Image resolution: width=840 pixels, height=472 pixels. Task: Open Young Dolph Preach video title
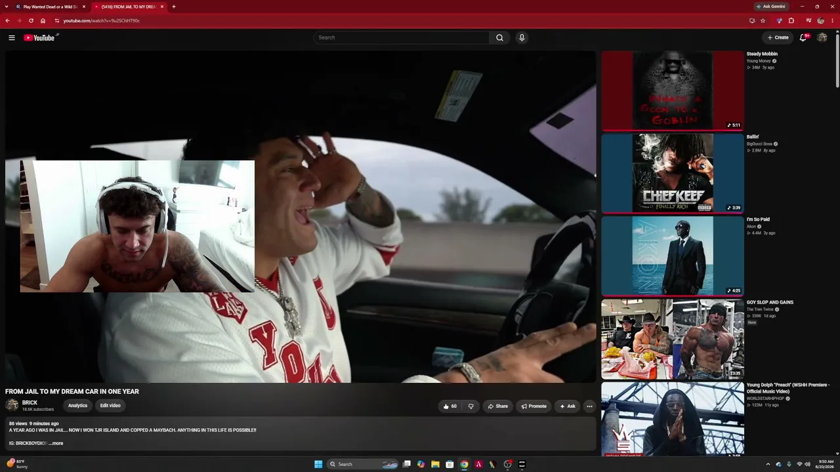tap(788, 388)
